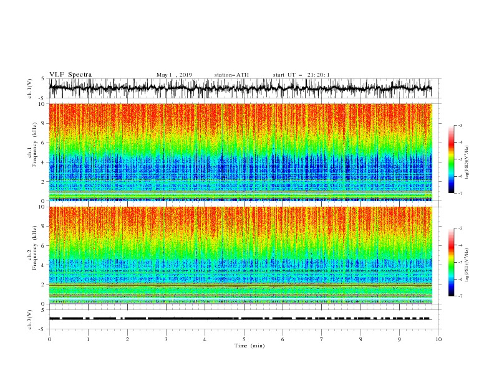Screen dimensions: 494x381
Task: Click the black ch.3 signal trace
Action: (x=240, y=319)
